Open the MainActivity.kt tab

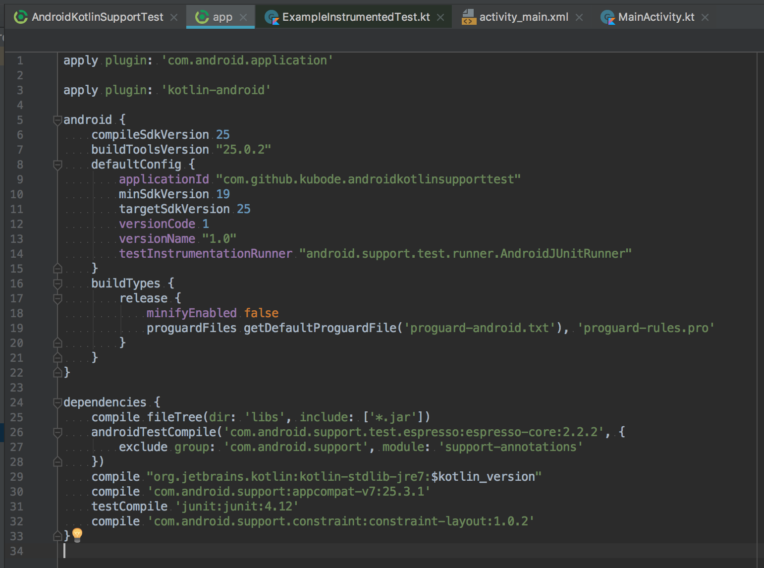tap(656, 17)
